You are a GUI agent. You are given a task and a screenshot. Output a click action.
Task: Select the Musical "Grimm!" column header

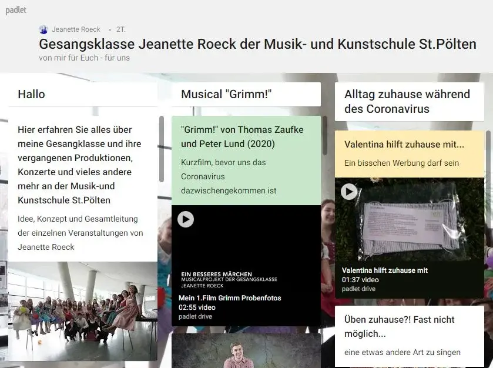(x=246, y=94)
